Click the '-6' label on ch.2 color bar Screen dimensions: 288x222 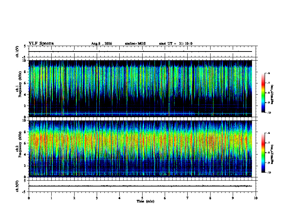pos(268,133)
